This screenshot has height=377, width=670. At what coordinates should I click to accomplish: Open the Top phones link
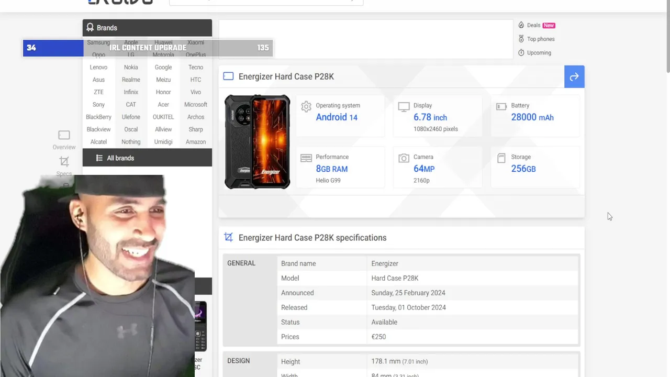pyautogui.click(x=541, y=39)
